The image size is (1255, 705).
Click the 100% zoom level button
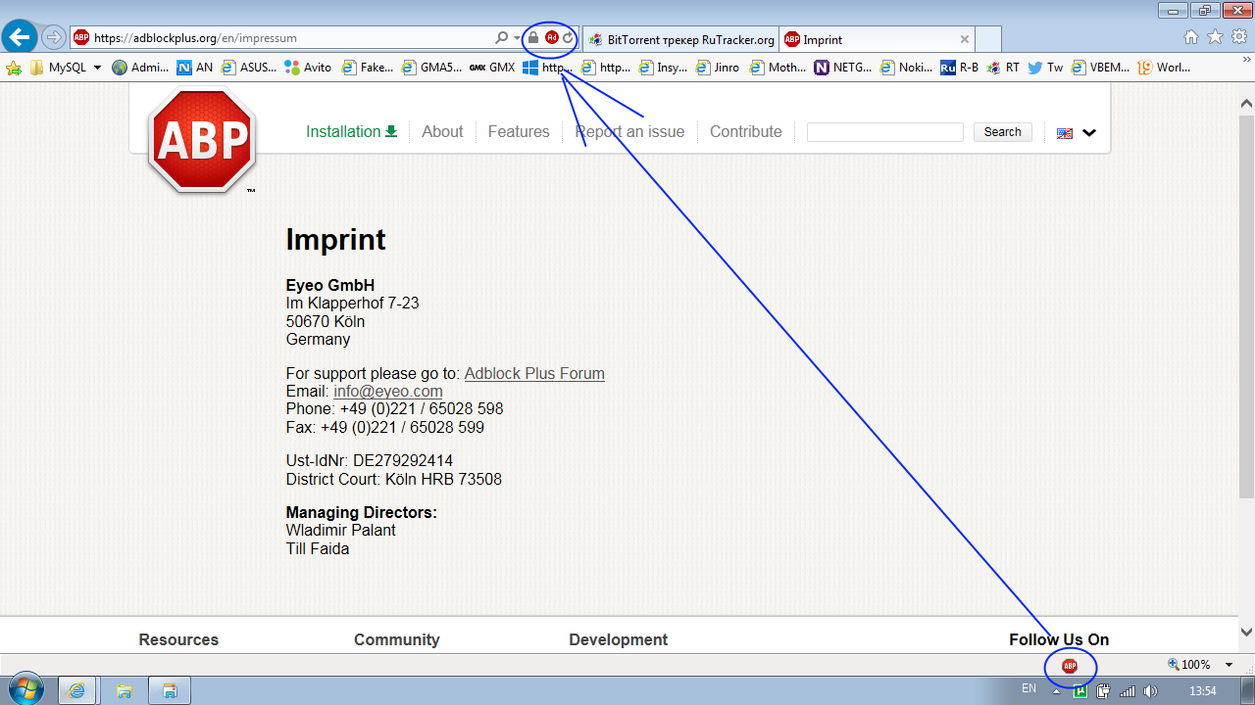(x=1189, y=665)
